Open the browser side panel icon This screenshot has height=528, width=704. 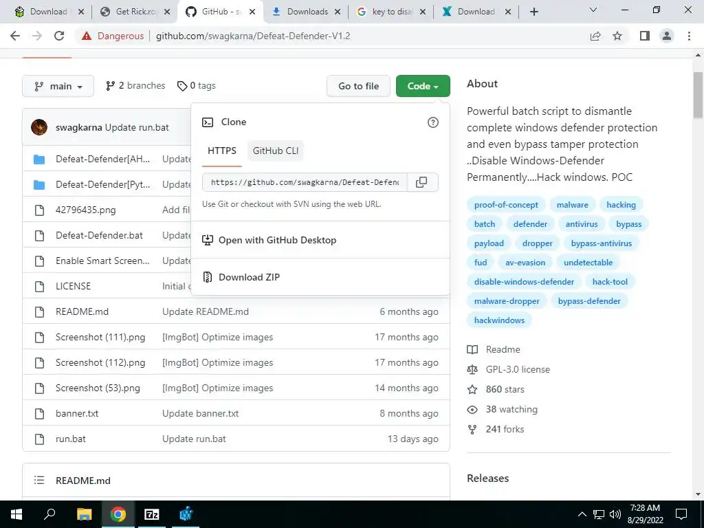coord(645,36)
